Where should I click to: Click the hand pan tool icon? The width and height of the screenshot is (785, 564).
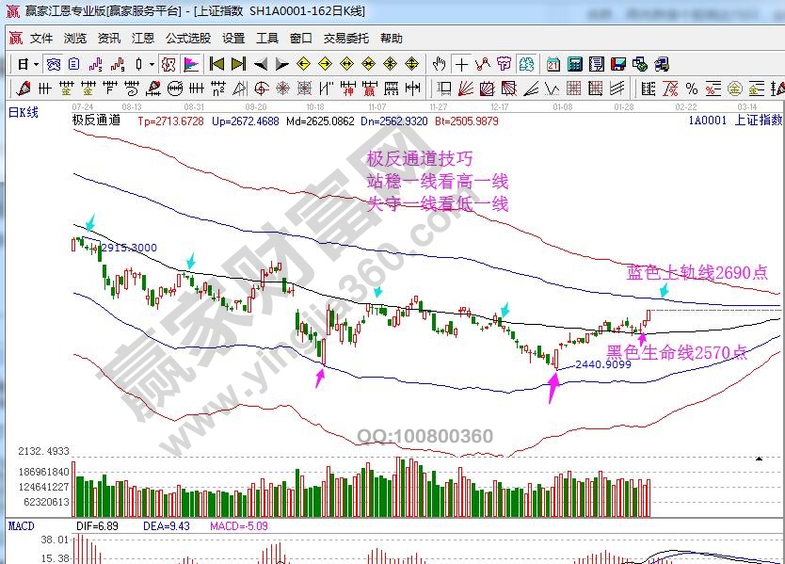(x=439, y=64)
